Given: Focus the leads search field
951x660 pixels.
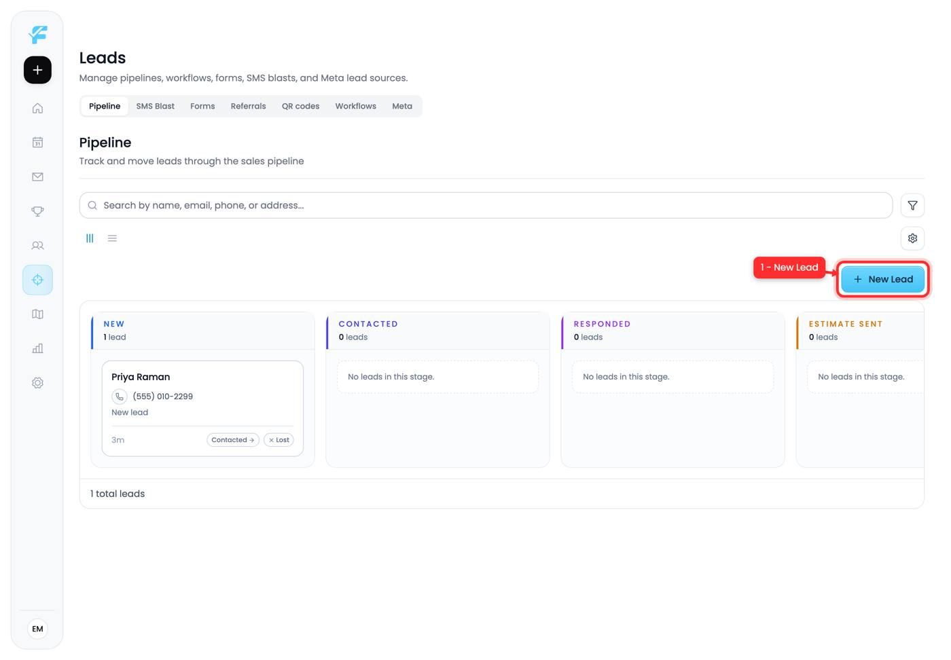Looking at the screenshot, I should coord(486,205).
